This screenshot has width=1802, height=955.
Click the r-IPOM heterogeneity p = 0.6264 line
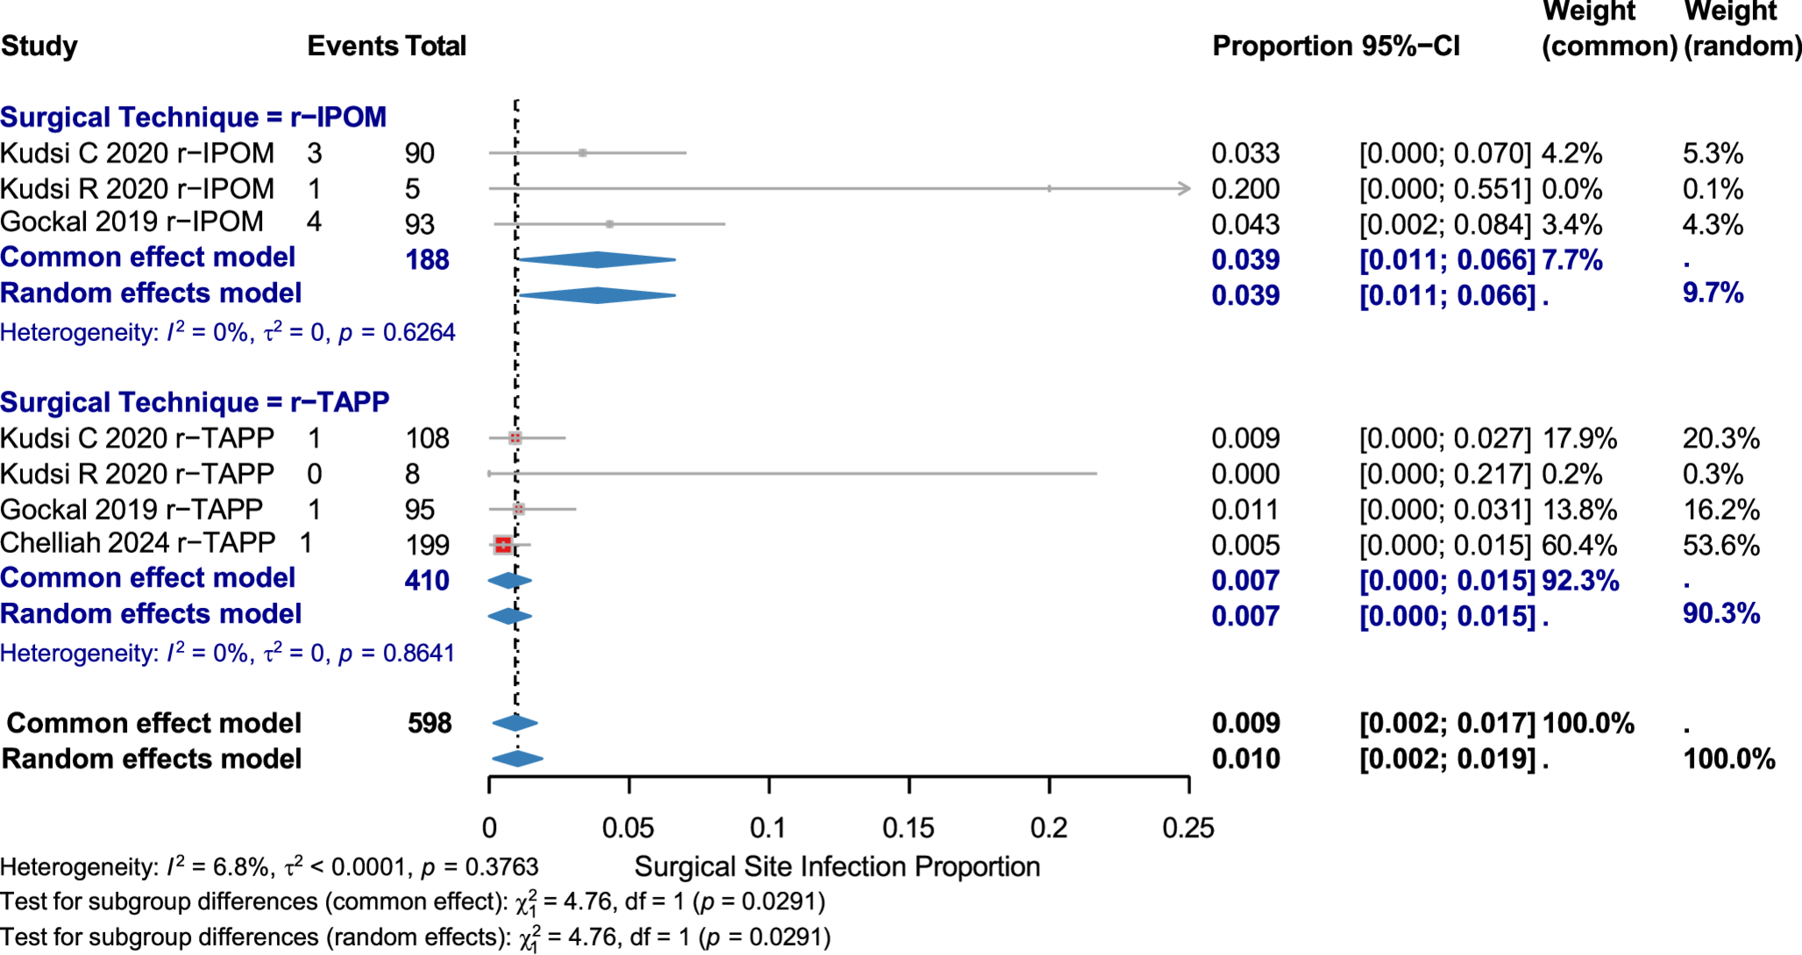tap(228, 332)
